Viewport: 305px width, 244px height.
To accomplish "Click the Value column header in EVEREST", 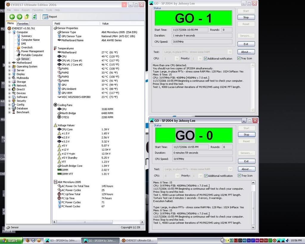I will [122, 24].
